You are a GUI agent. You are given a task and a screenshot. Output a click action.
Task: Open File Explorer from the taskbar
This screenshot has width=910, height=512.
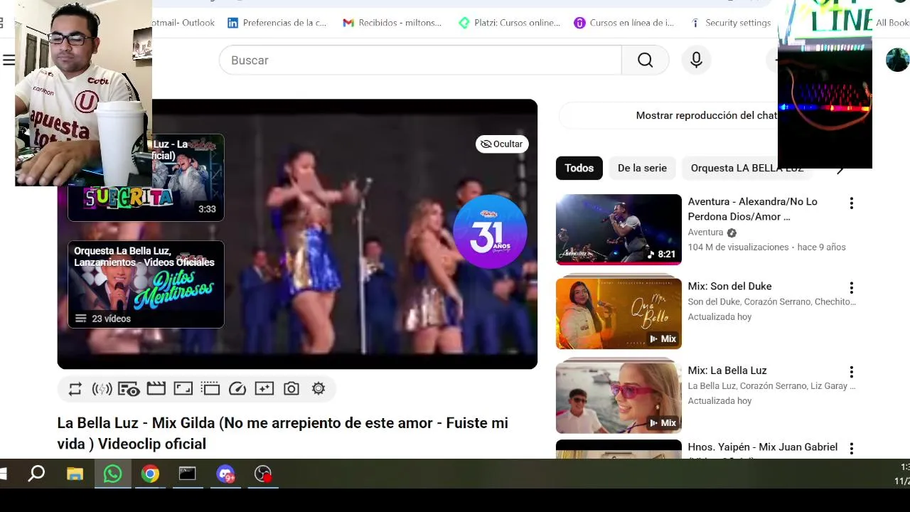point(75,474)
